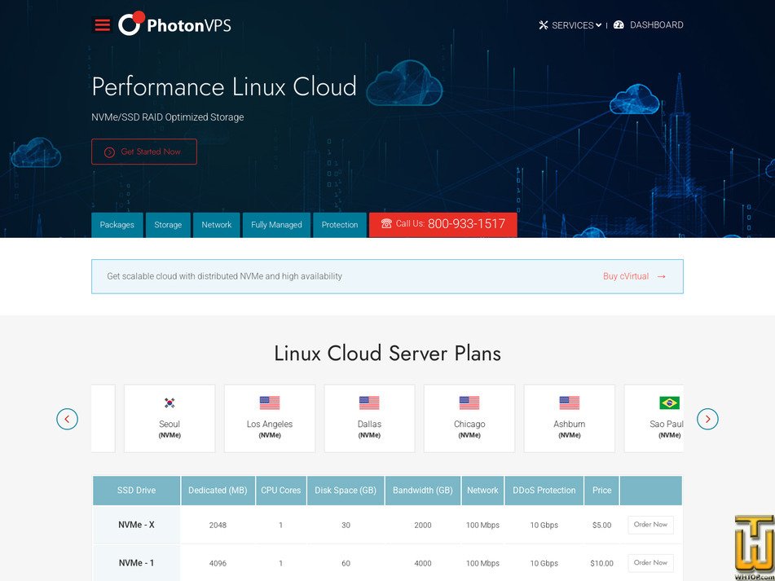The width and height of the screenshot is (775, 581).
Task: Click the Dashboard link
Action: (656, 24)
